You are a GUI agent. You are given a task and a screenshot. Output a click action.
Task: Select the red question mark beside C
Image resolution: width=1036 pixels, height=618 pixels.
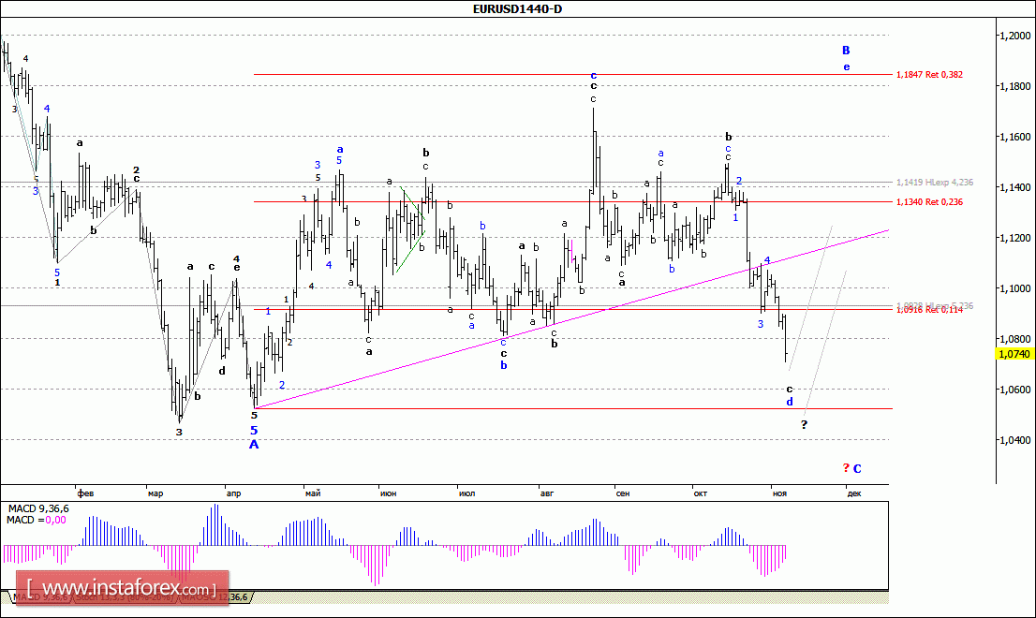click(x=845, y=467)
